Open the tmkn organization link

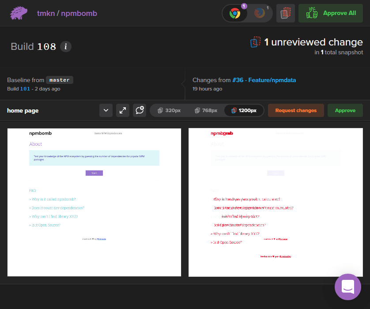pos(46,13)
